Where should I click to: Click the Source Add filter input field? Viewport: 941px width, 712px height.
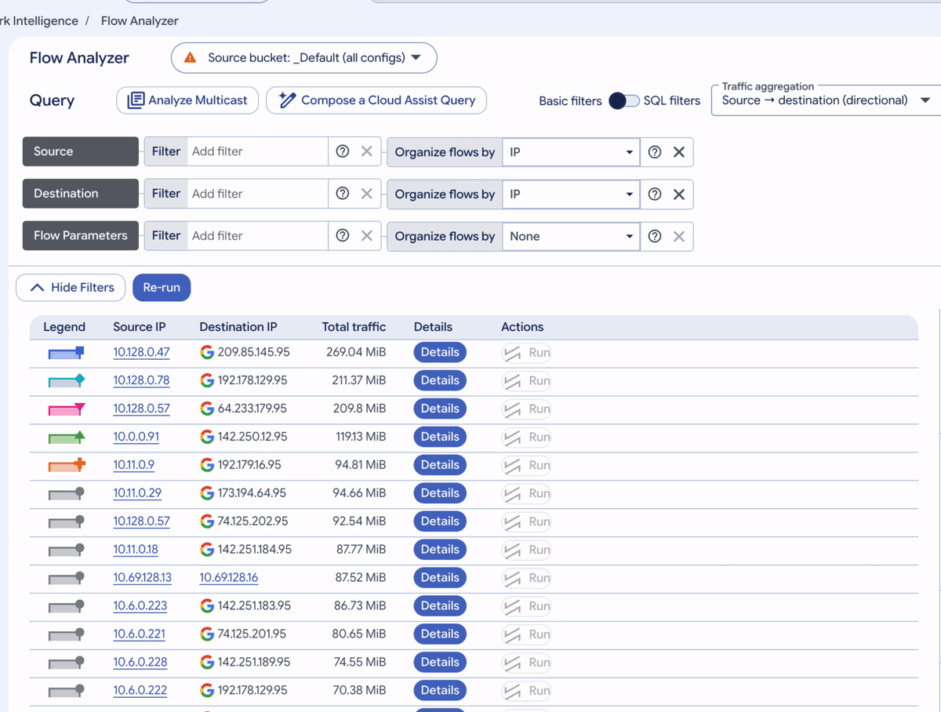tap(258, 151)
